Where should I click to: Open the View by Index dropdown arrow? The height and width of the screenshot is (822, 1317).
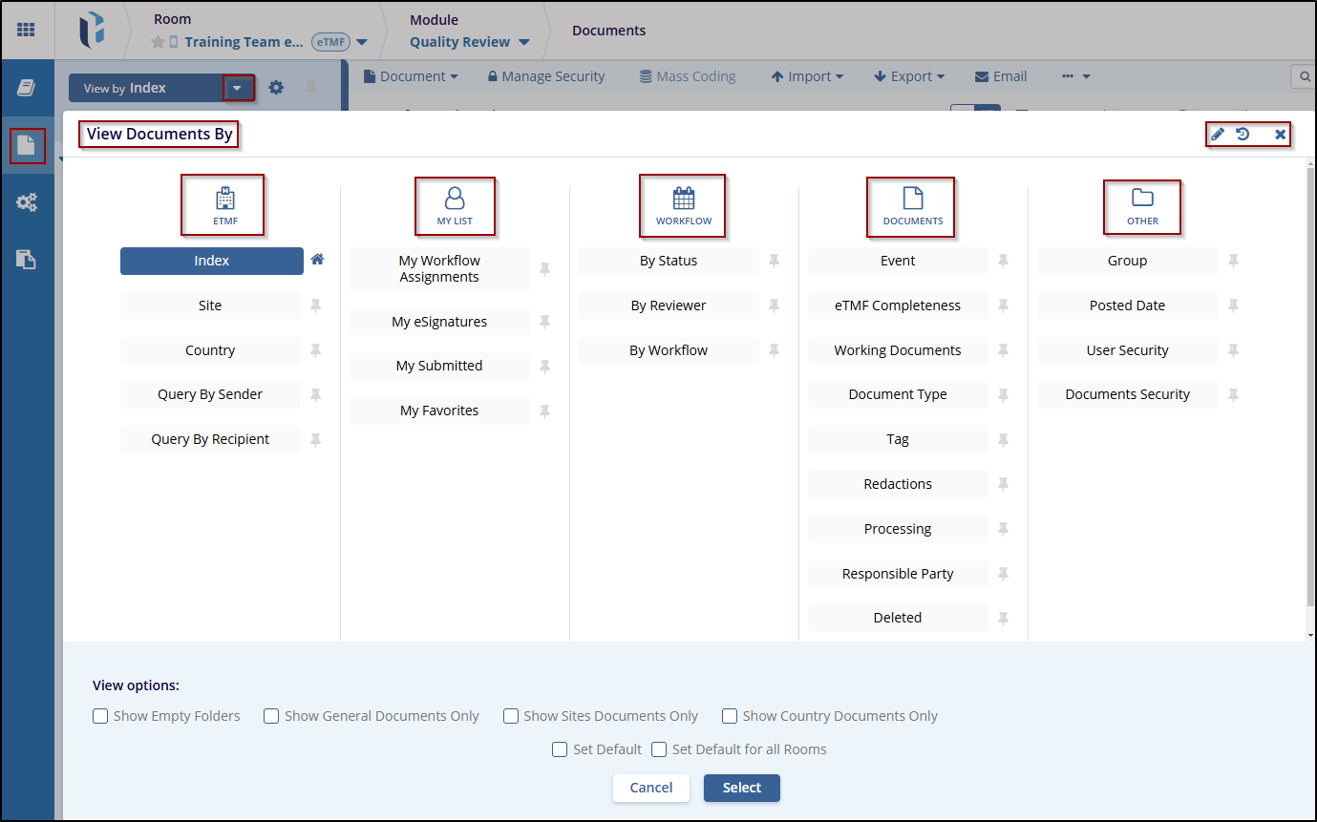click(x=238, y=88)
